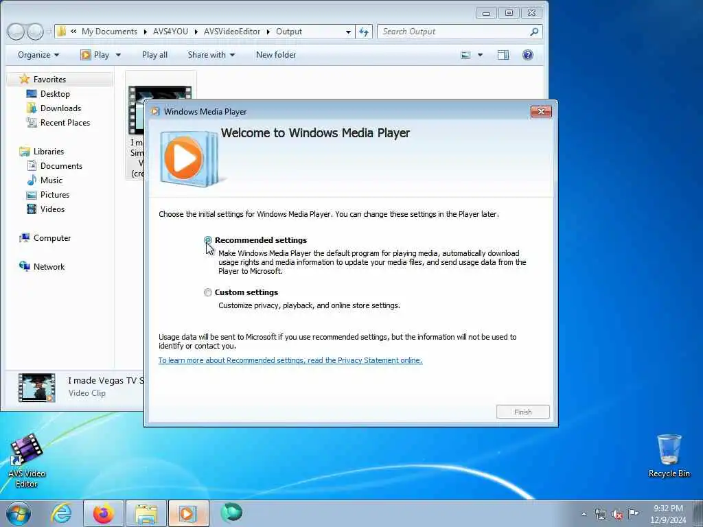Go to Downloads folder in sidebar
703x527 pixels.
tap(60, 108)
